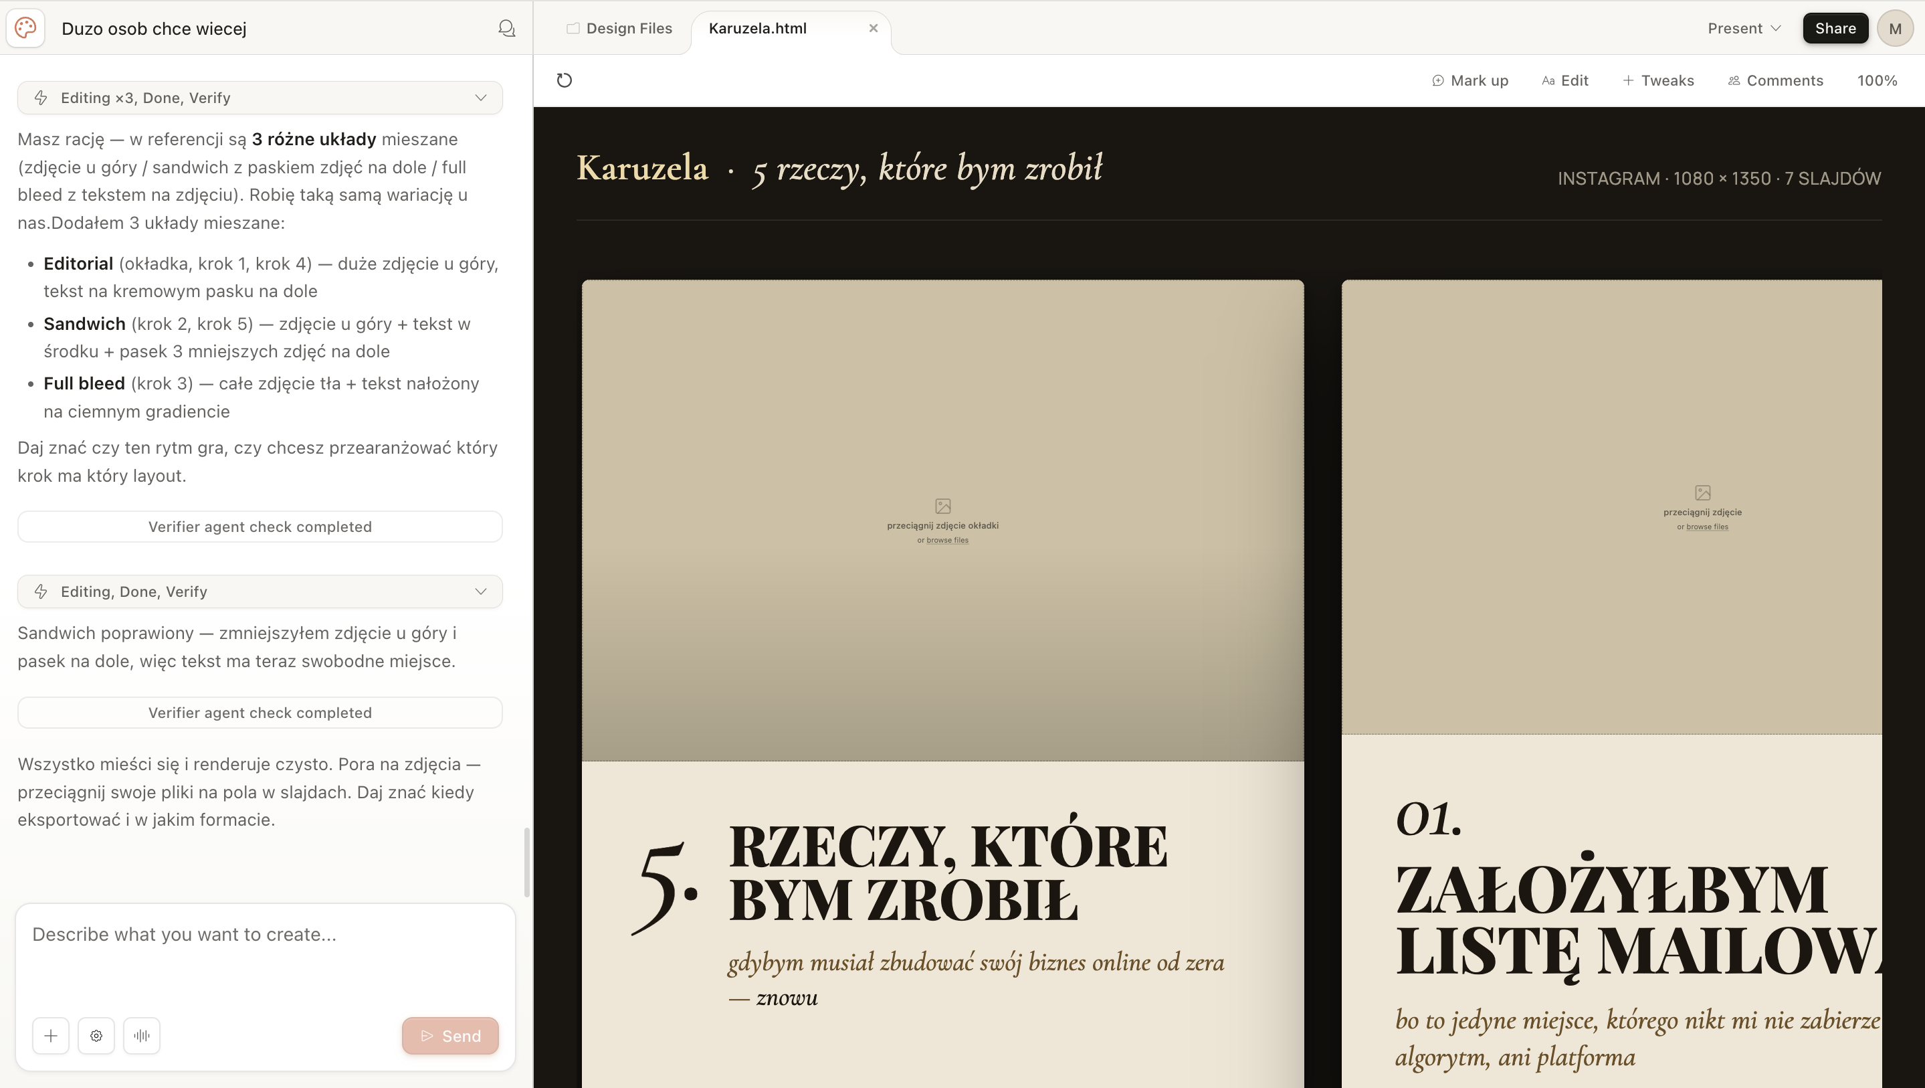Open the chat history bubble icon
This screenshot has width=1925, height=1088.
tap(506, 28)
